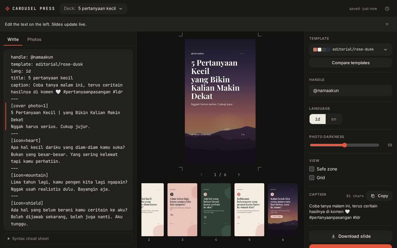Click the Download slide button
The height and width of the screenshot is (248, 397).
pos(350,236)
